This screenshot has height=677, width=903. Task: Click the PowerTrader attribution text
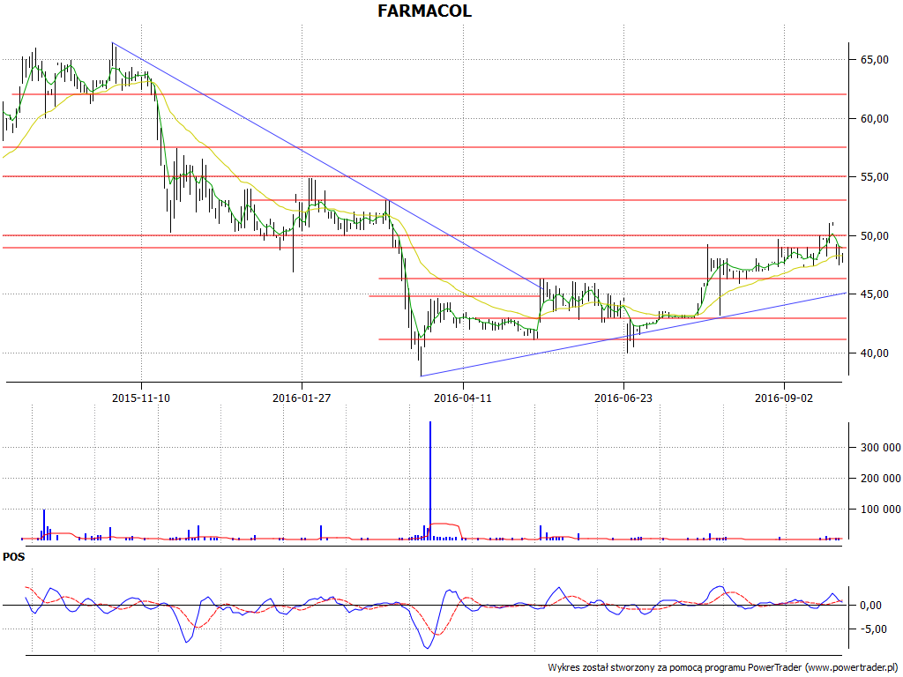pos(723,668)
